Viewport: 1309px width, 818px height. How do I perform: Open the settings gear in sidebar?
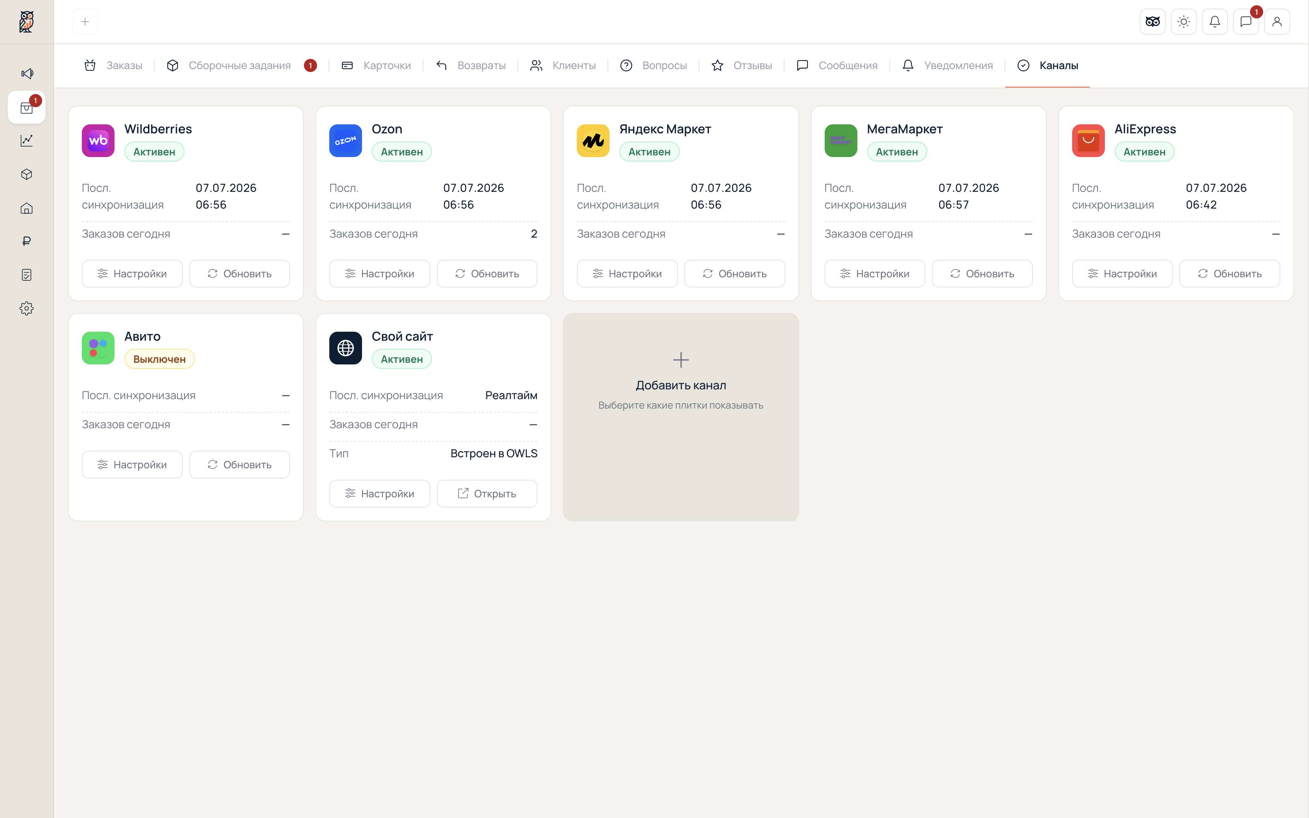tap(27, 308)
